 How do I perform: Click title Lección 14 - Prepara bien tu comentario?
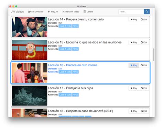(76, 19)
